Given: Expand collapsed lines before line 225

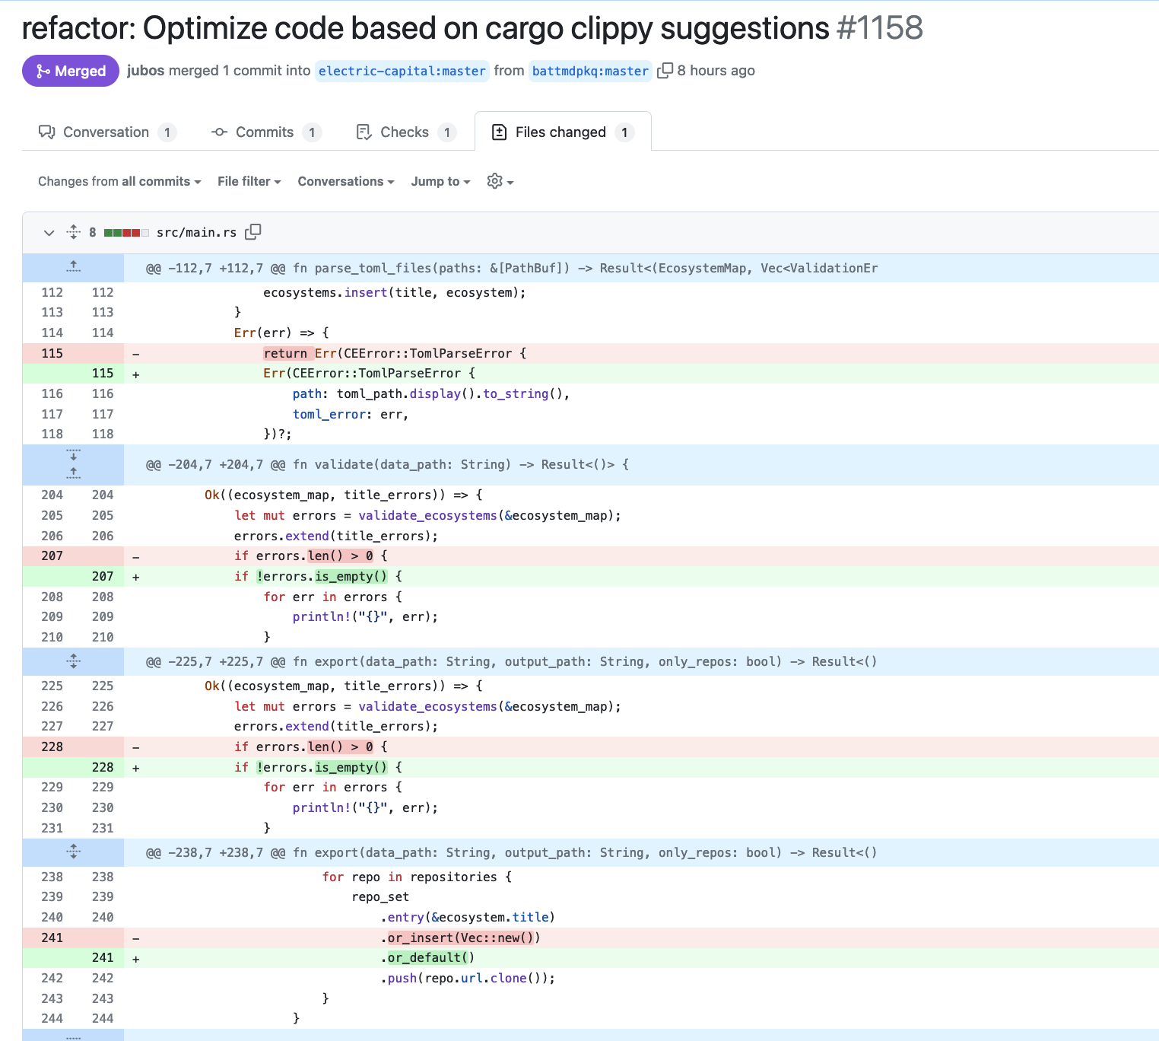Looking at the screenshot, I should tap(73, 661).
